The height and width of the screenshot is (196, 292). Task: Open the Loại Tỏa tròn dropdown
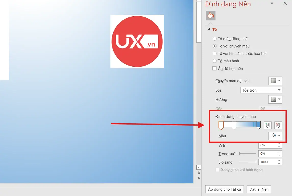click(x=261, y=90)
